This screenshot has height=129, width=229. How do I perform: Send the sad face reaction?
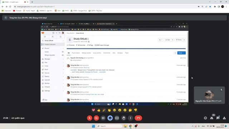125,110
